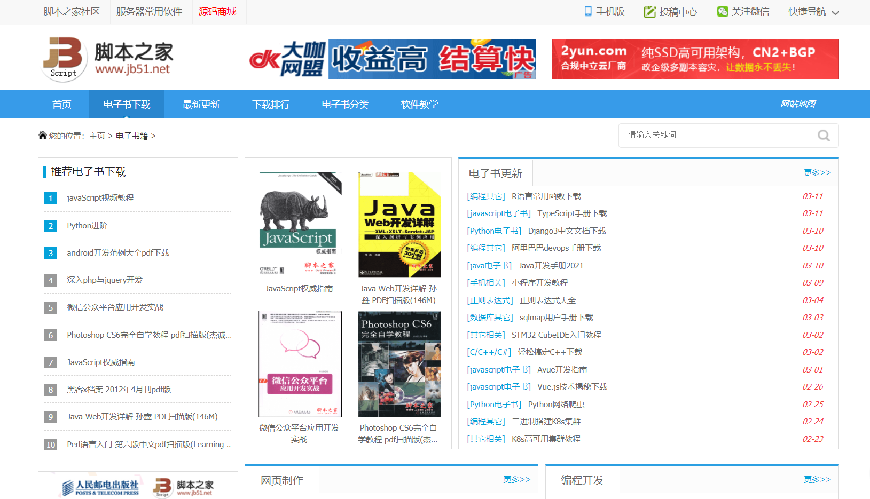Select 软件教学 nav tab
Screen dimensions: 870x499
pos(419,105)
